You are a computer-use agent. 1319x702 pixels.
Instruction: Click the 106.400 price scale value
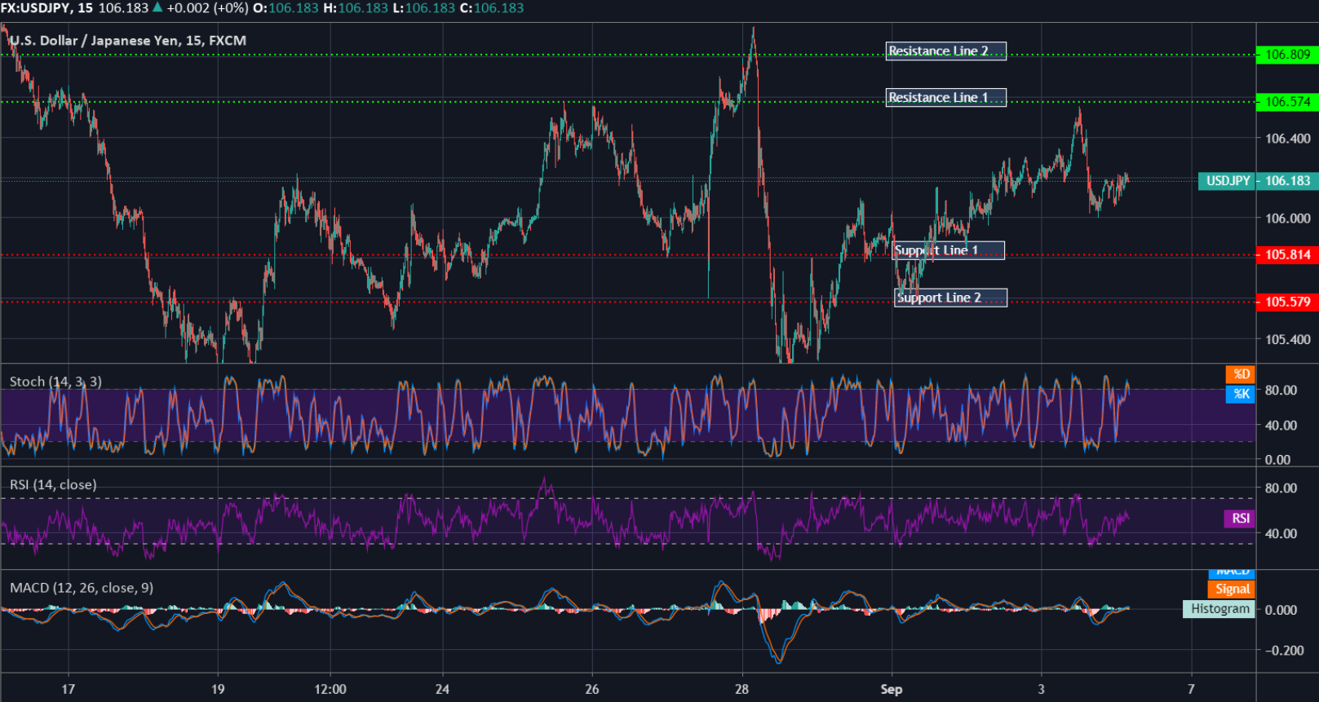pos(1288,139)
